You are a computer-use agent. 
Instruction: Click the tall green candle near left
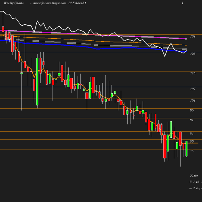click(37, 82)
